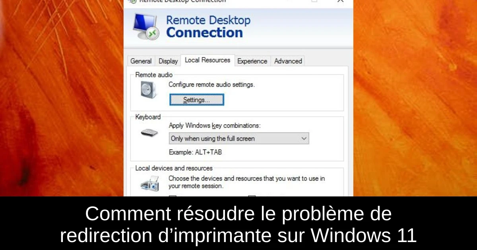Tick the left checkbox under local devices
The image size is (477, 250).
click(173, 196)
